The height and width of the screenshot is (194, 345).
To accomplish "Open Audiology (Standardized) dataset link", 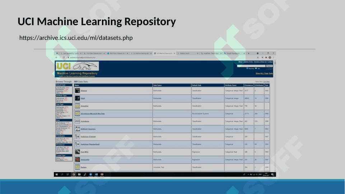I will click(x=90, y=144).
